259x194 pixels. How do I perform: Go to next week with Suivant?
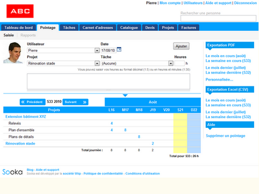click(75, 102)
